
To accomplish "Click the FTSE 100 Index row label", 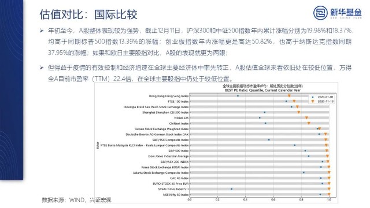I will pyautogui.click(x=178, y=102).
